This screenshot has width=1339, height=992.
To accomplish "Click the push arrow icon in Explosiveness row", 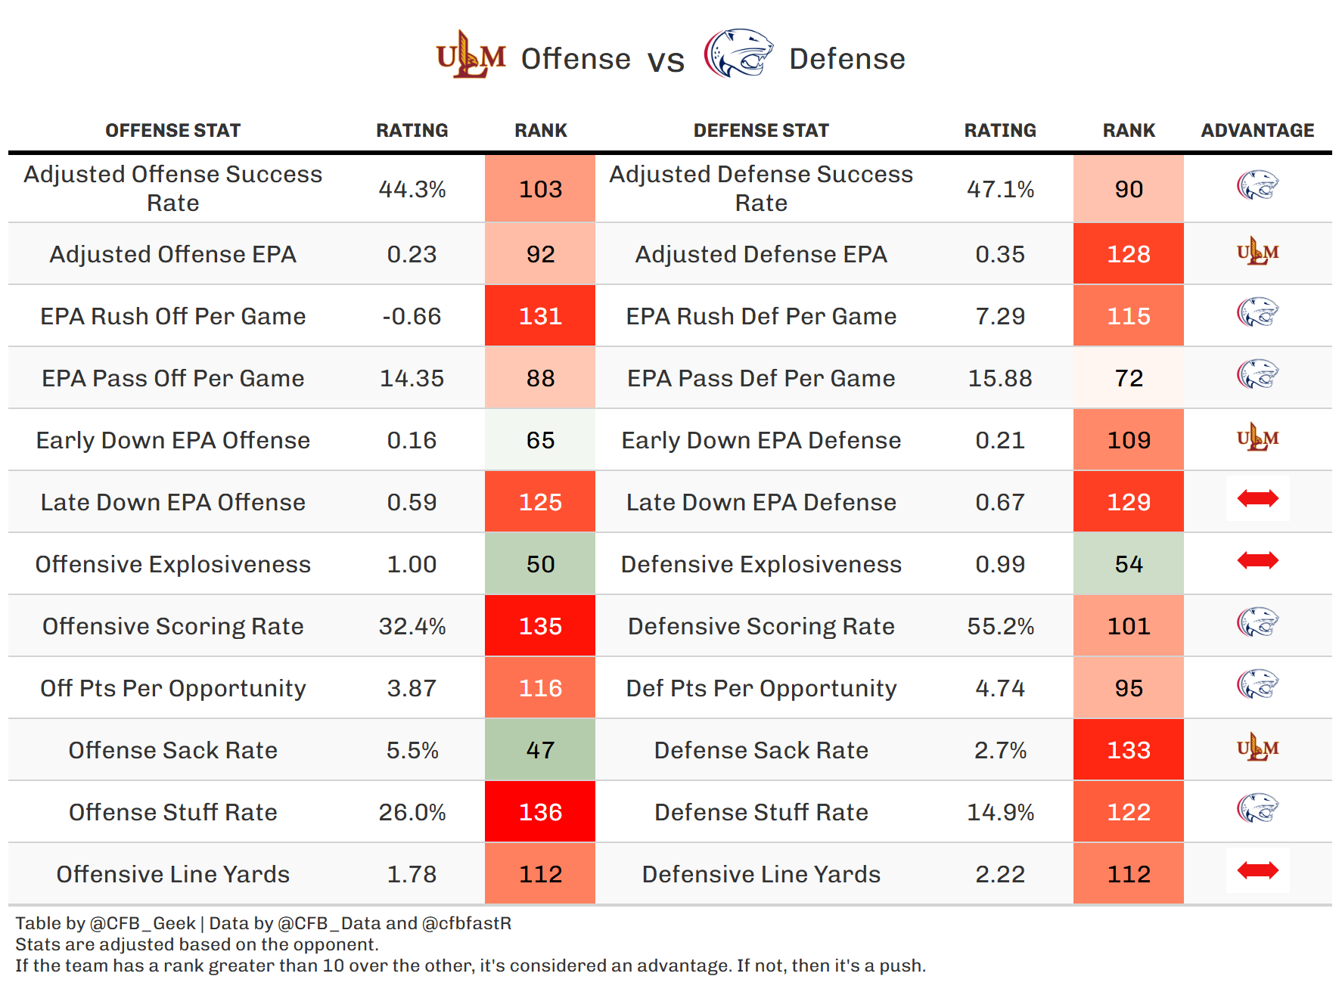I will pos(1257,560).
